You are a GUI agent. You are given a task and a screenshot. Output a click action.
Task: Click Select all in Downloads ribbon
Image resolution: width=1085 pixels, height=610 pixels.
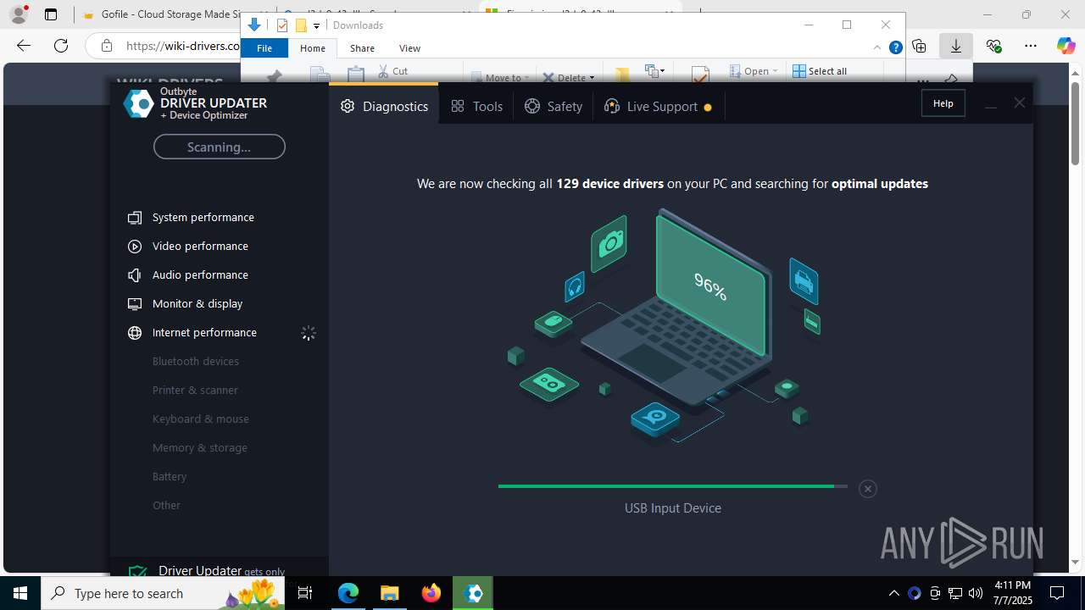820,71
